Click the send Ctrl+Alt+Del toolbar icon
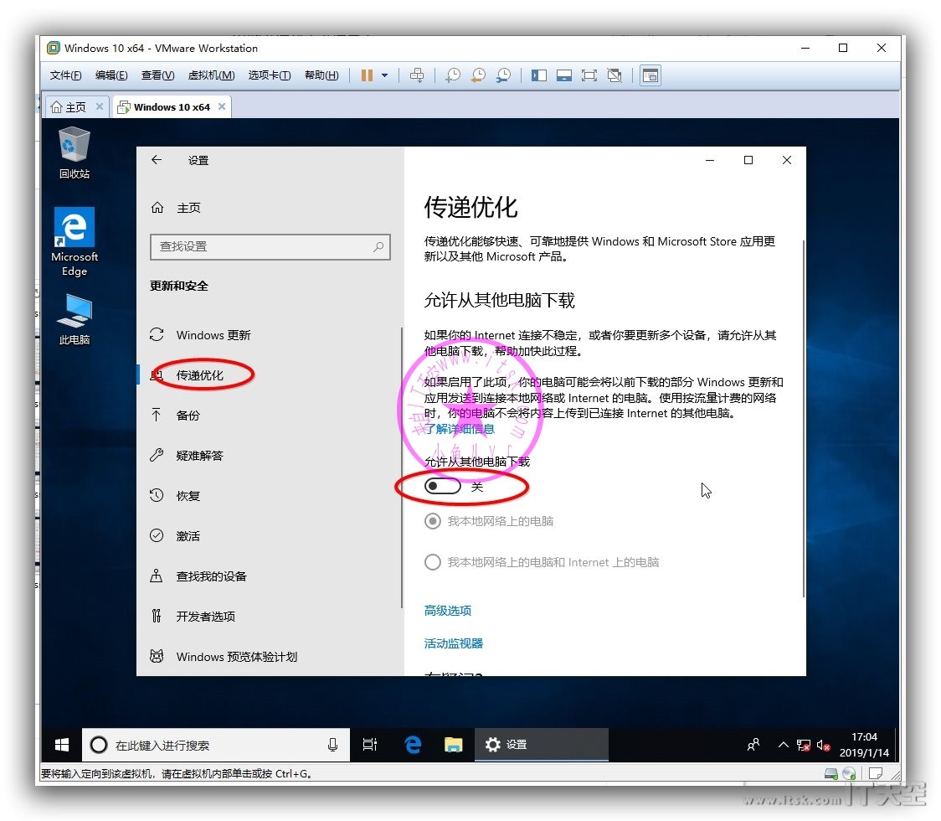Screen dimensions: 941x821 [416, 75]
